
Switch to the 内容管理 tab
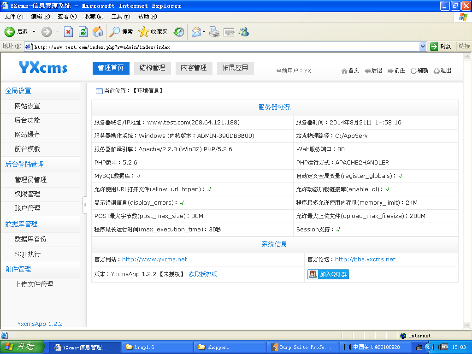194,68
